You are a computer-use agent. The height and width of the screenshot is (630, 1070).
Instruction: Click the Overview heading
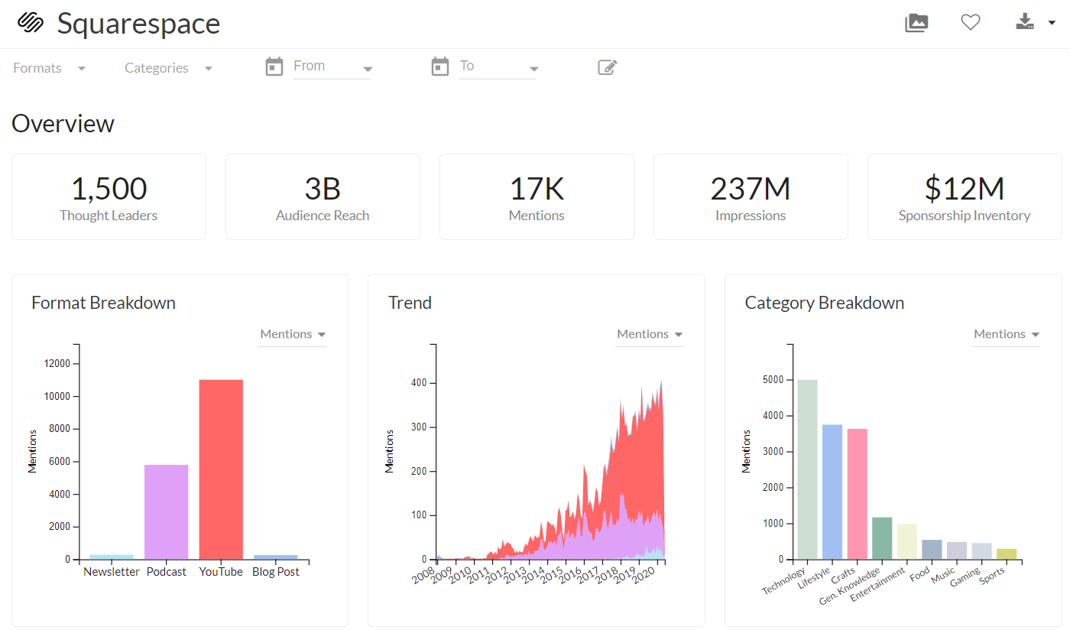[x=63, y=124]
